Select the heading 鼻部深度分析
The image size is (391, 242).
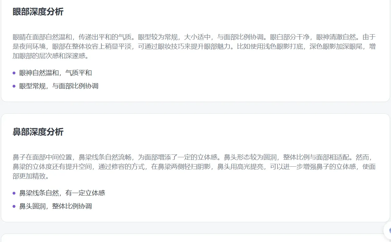coord(37,132)
